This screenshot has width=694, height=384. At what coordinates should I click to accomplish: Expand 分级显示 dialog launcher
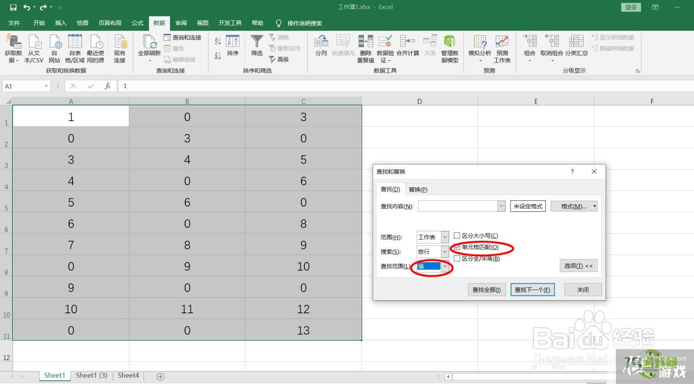[x=638, y=71]
